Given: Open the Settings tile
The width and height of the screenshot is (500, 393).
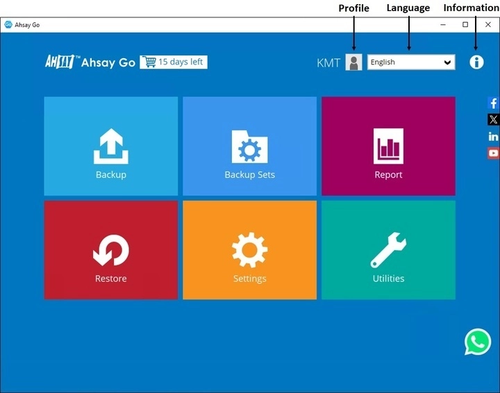Looking at the screenshot, I should [250, 250].
